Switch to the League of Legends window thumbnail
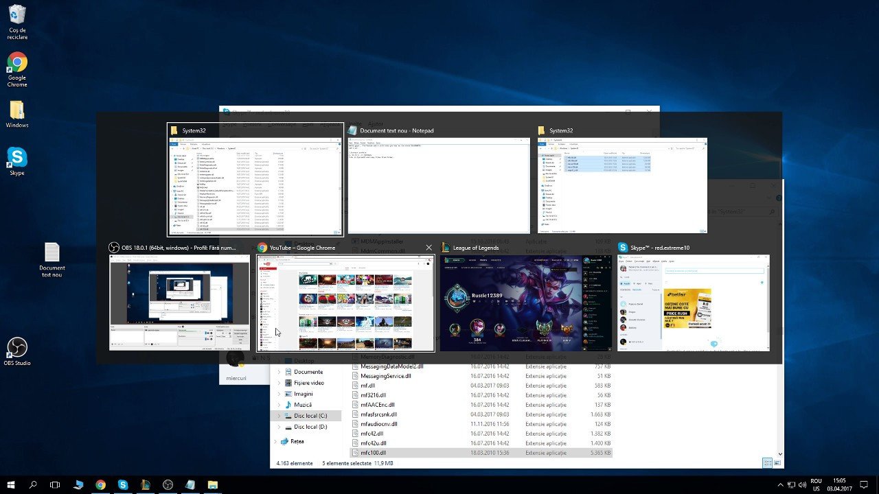The image size is (879, 494). [x=525, y=303]
